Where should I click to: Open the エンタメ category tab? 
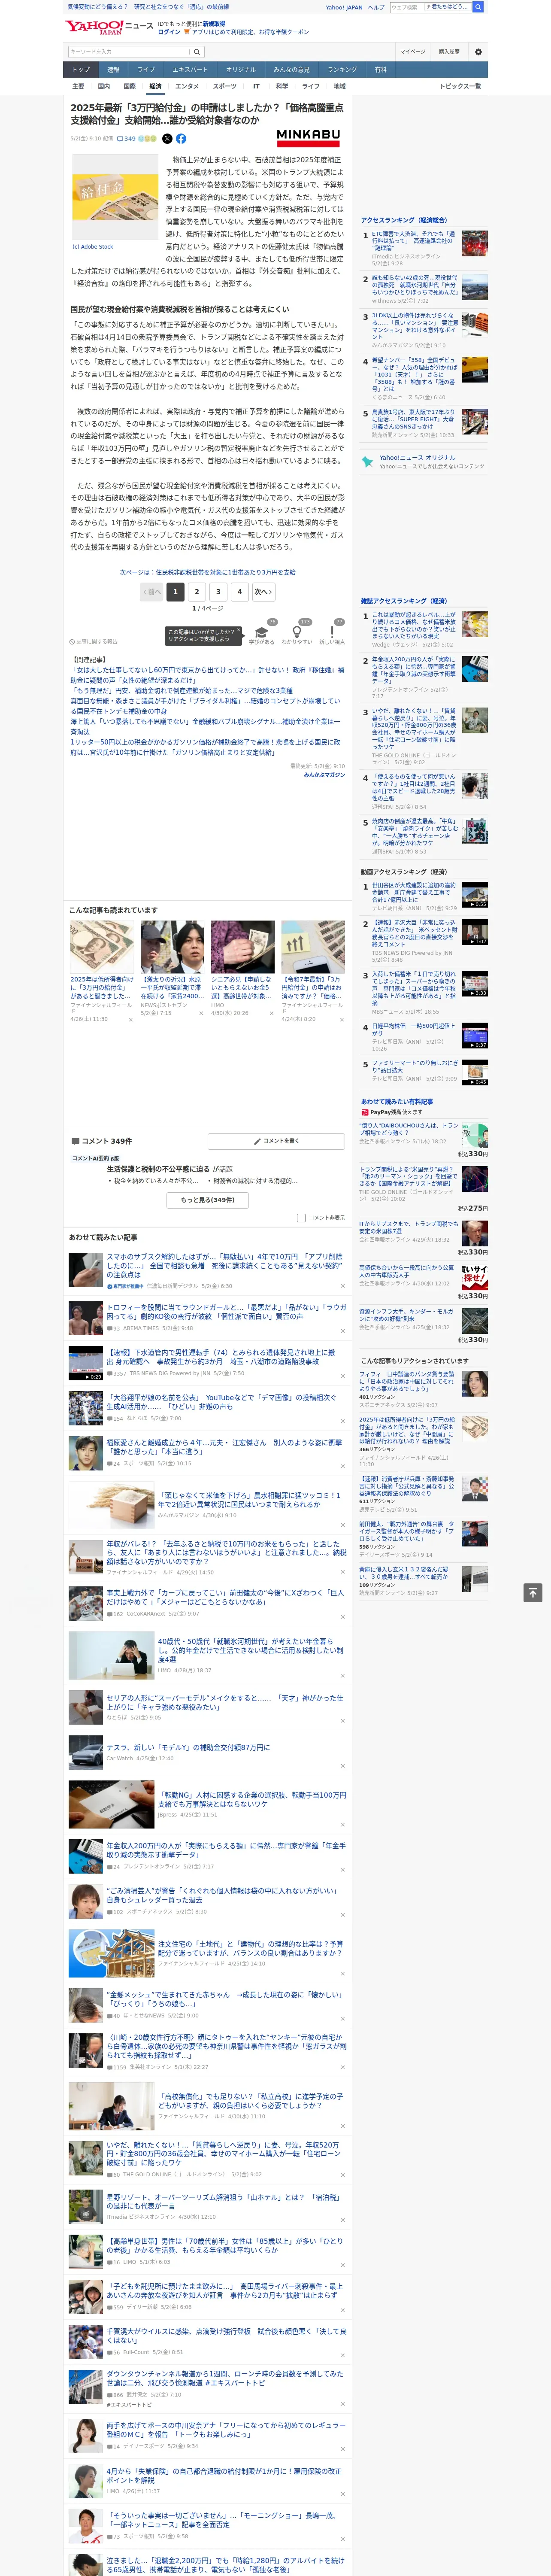click(187, 86)
